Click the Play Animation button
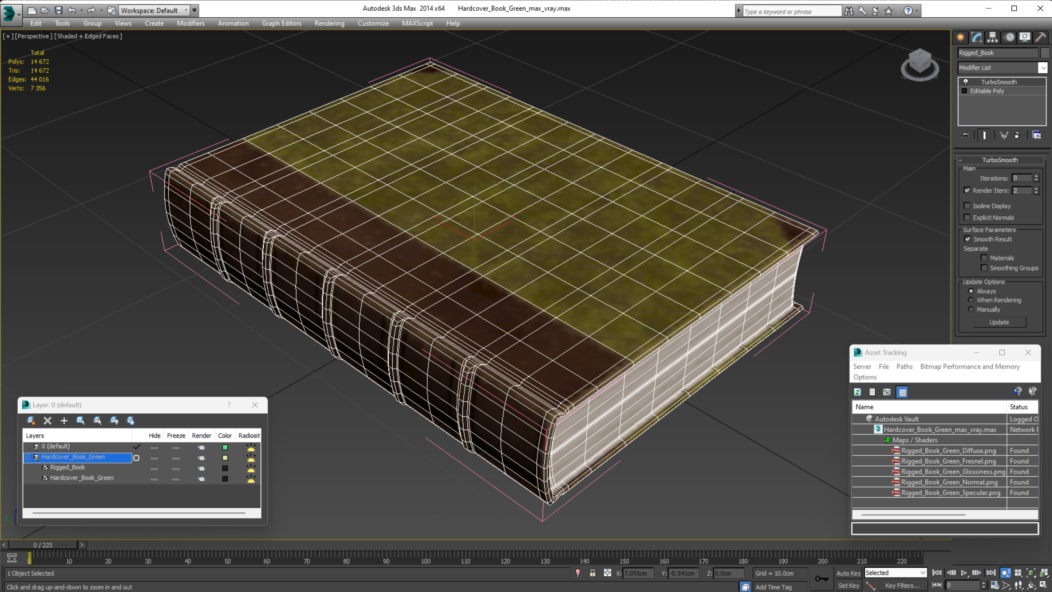 pyautogui.click(x=964, y=573)
